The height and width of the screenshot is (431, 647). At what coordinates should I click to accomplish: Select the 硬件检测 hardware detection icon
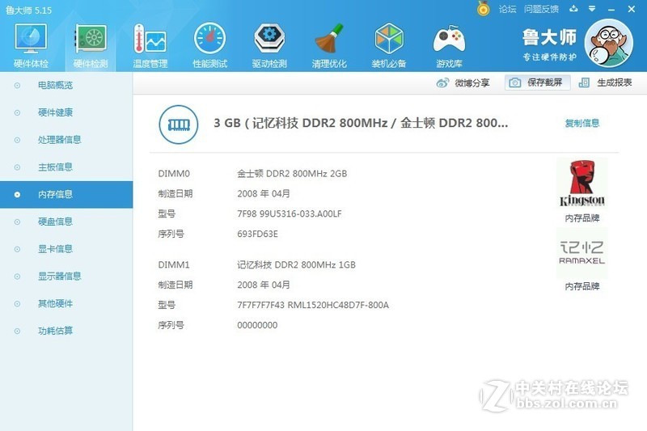coord(91,45)
